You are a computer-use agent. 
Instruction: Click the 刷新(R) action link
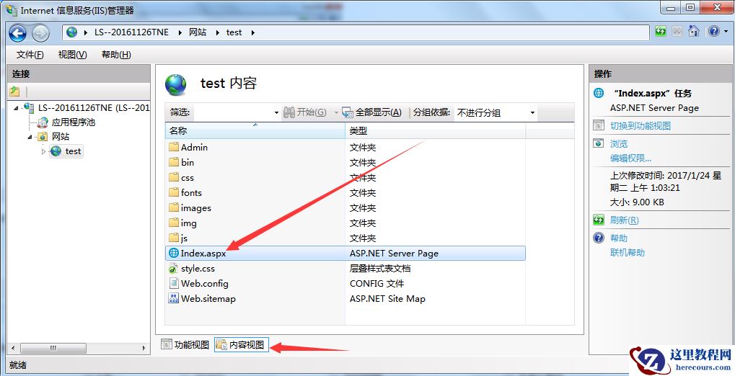625,220
